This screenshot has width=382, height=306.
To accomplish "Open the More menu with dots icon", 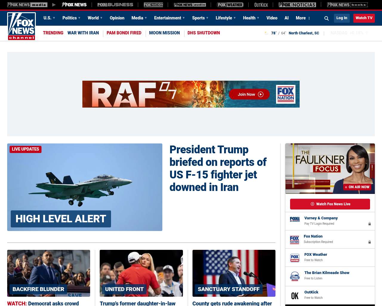I will 303,18.
